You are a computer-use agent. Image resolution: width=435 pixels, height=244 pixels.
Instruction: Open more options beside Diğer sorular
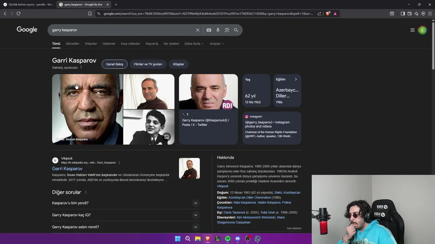point(86,192)
